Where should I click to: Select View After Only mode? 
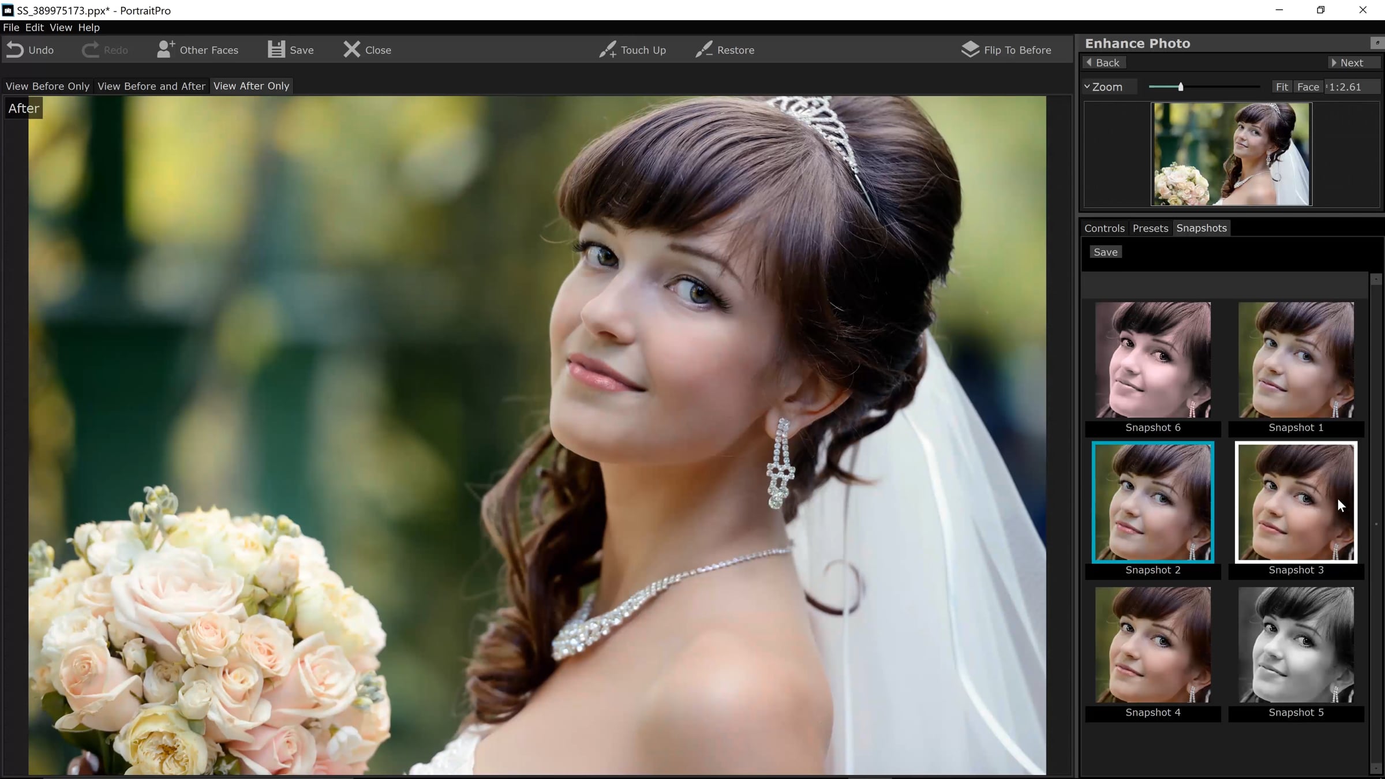tap(251, 86)
